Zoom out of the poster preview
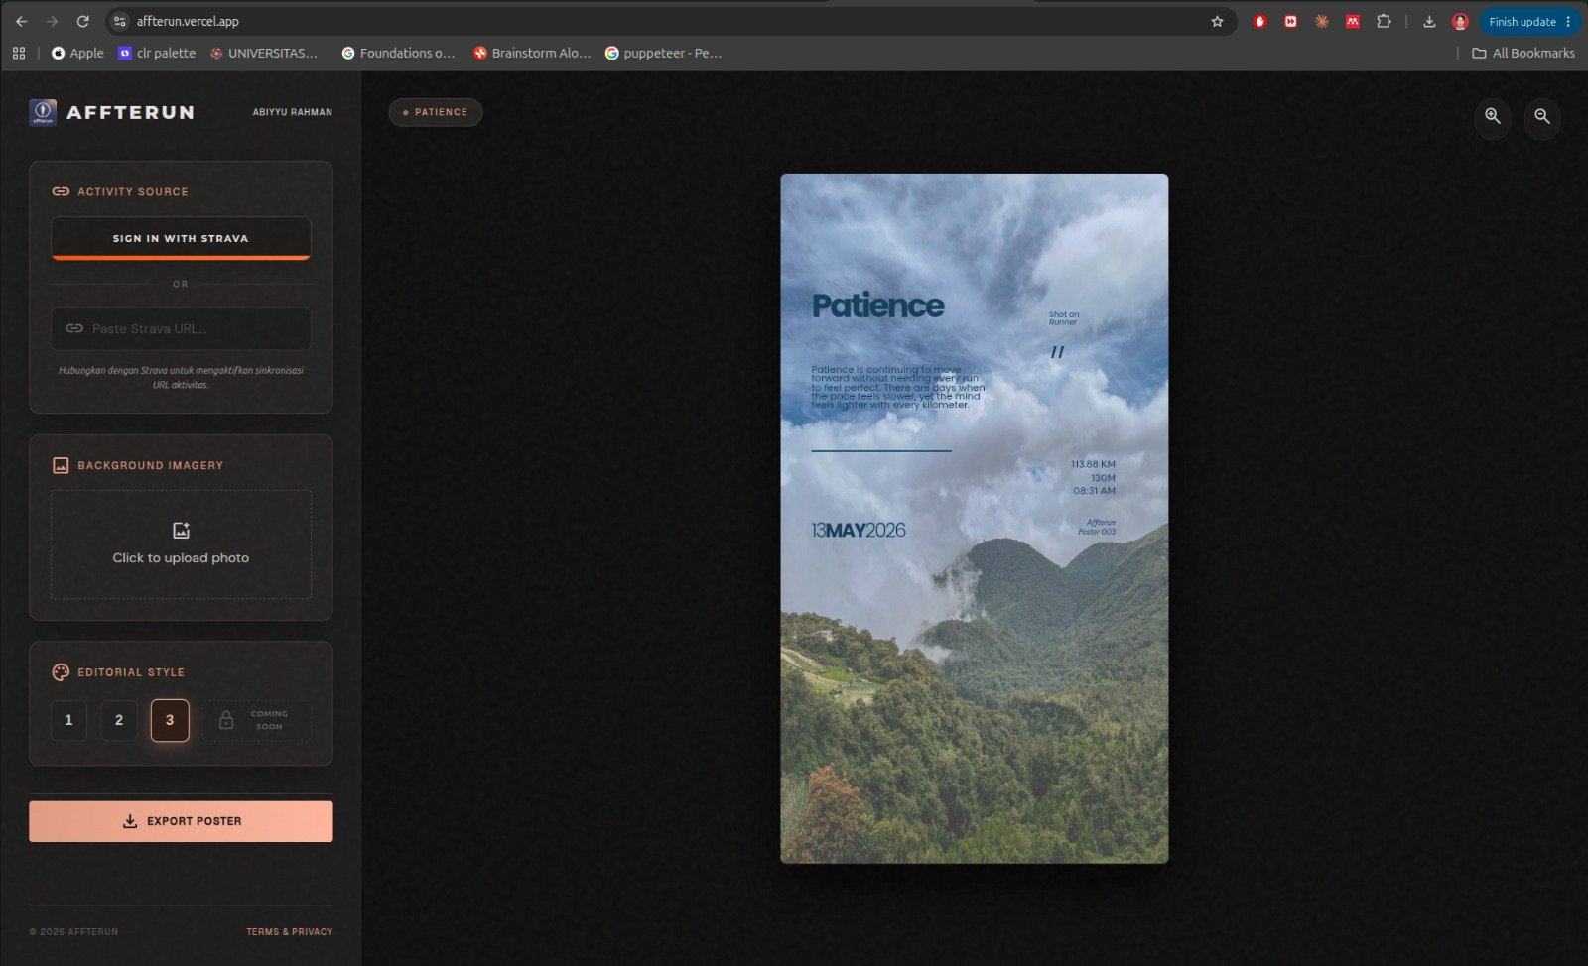This screenshot has height=966, width=1588. 1542,116
